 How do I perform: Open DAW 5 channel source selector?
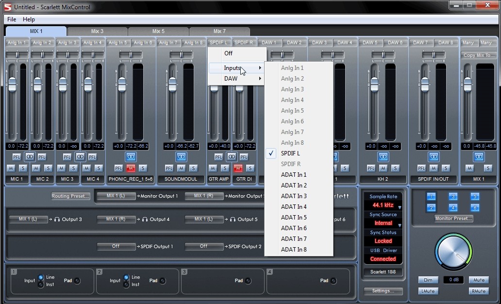point(370,43)
